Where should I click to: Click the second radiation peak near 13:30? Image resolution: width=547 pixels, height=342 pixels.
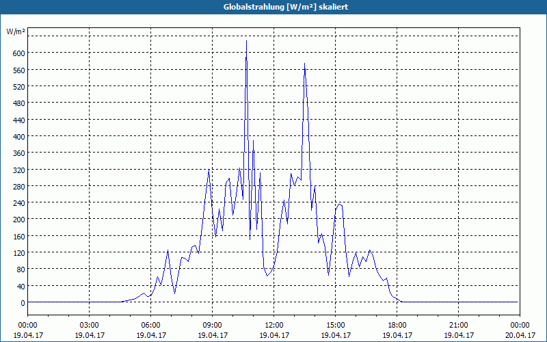(304, 64)
